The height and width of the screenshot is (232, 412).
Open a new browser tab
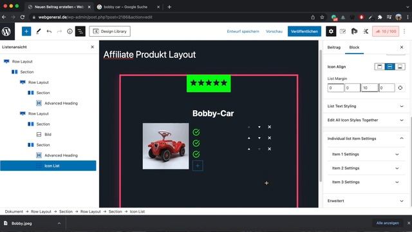tap(169, 7)
